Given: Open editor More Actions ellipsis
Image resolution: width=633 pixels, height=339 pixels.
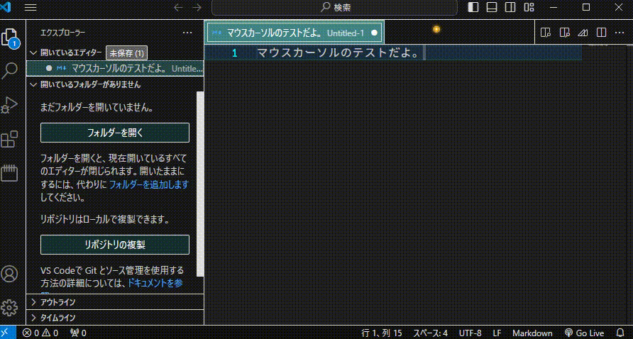Looking at the screenshot, I should tap(620, 33).
